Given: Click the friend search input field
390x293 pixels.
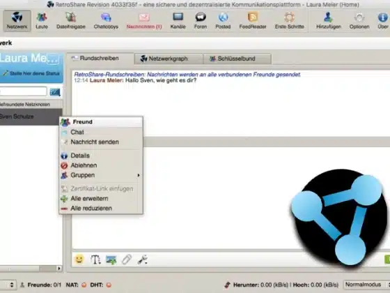Looking at the screenshot, I should [x=23, y=91].
